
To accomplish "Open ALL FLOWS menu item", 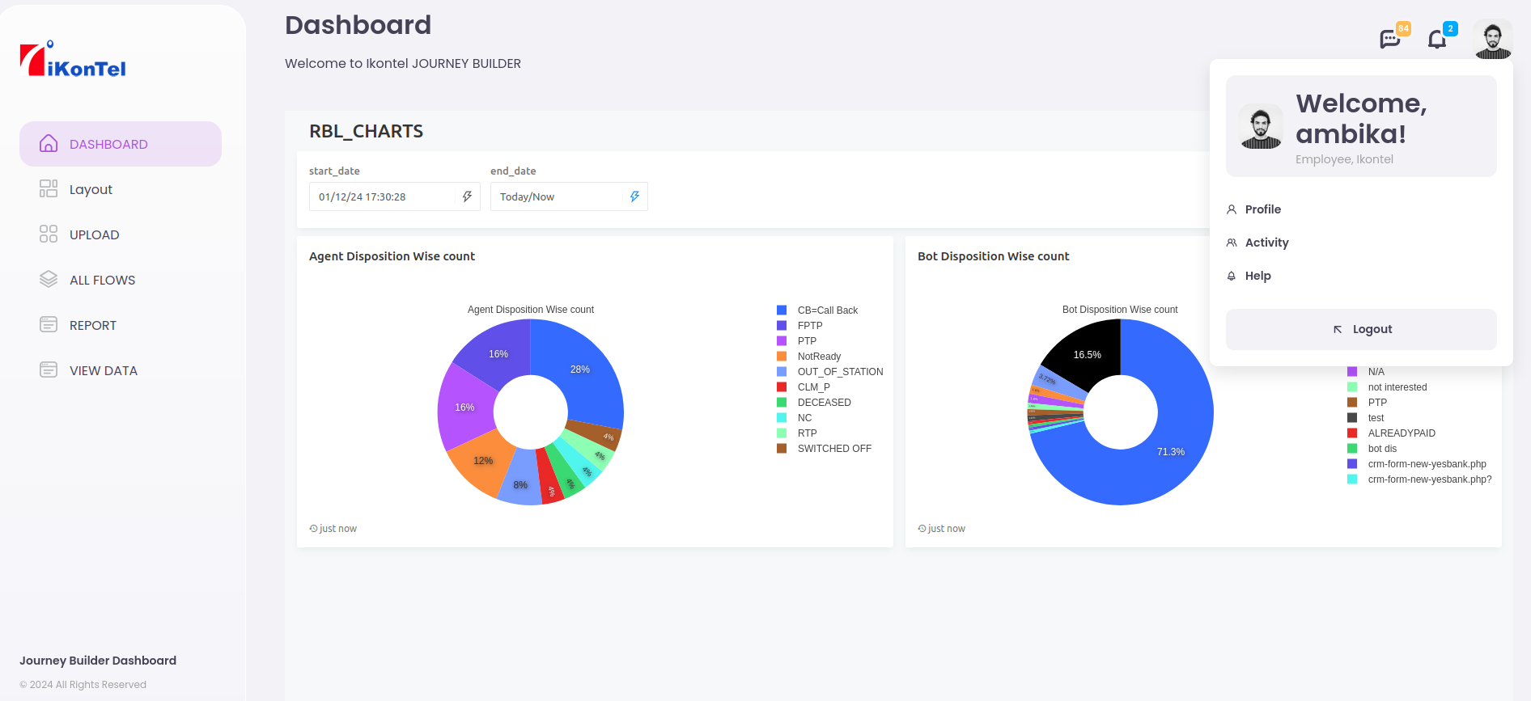I will (121, 280).
